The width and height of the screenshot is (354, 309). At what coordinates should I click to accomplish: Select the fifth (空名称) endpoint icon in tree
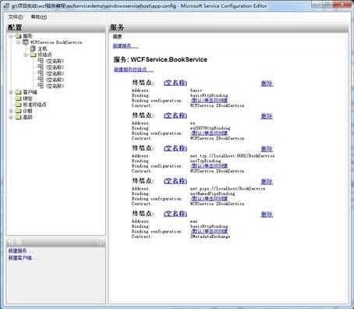pyautogui.click(x=41, y=86)
